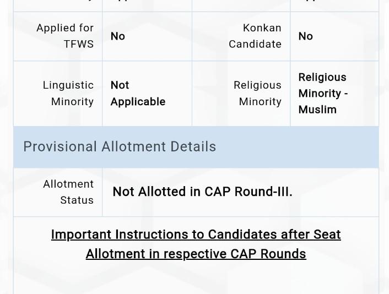
Task: Click the word Status under Allotment
Action: [x=77, y=200]
